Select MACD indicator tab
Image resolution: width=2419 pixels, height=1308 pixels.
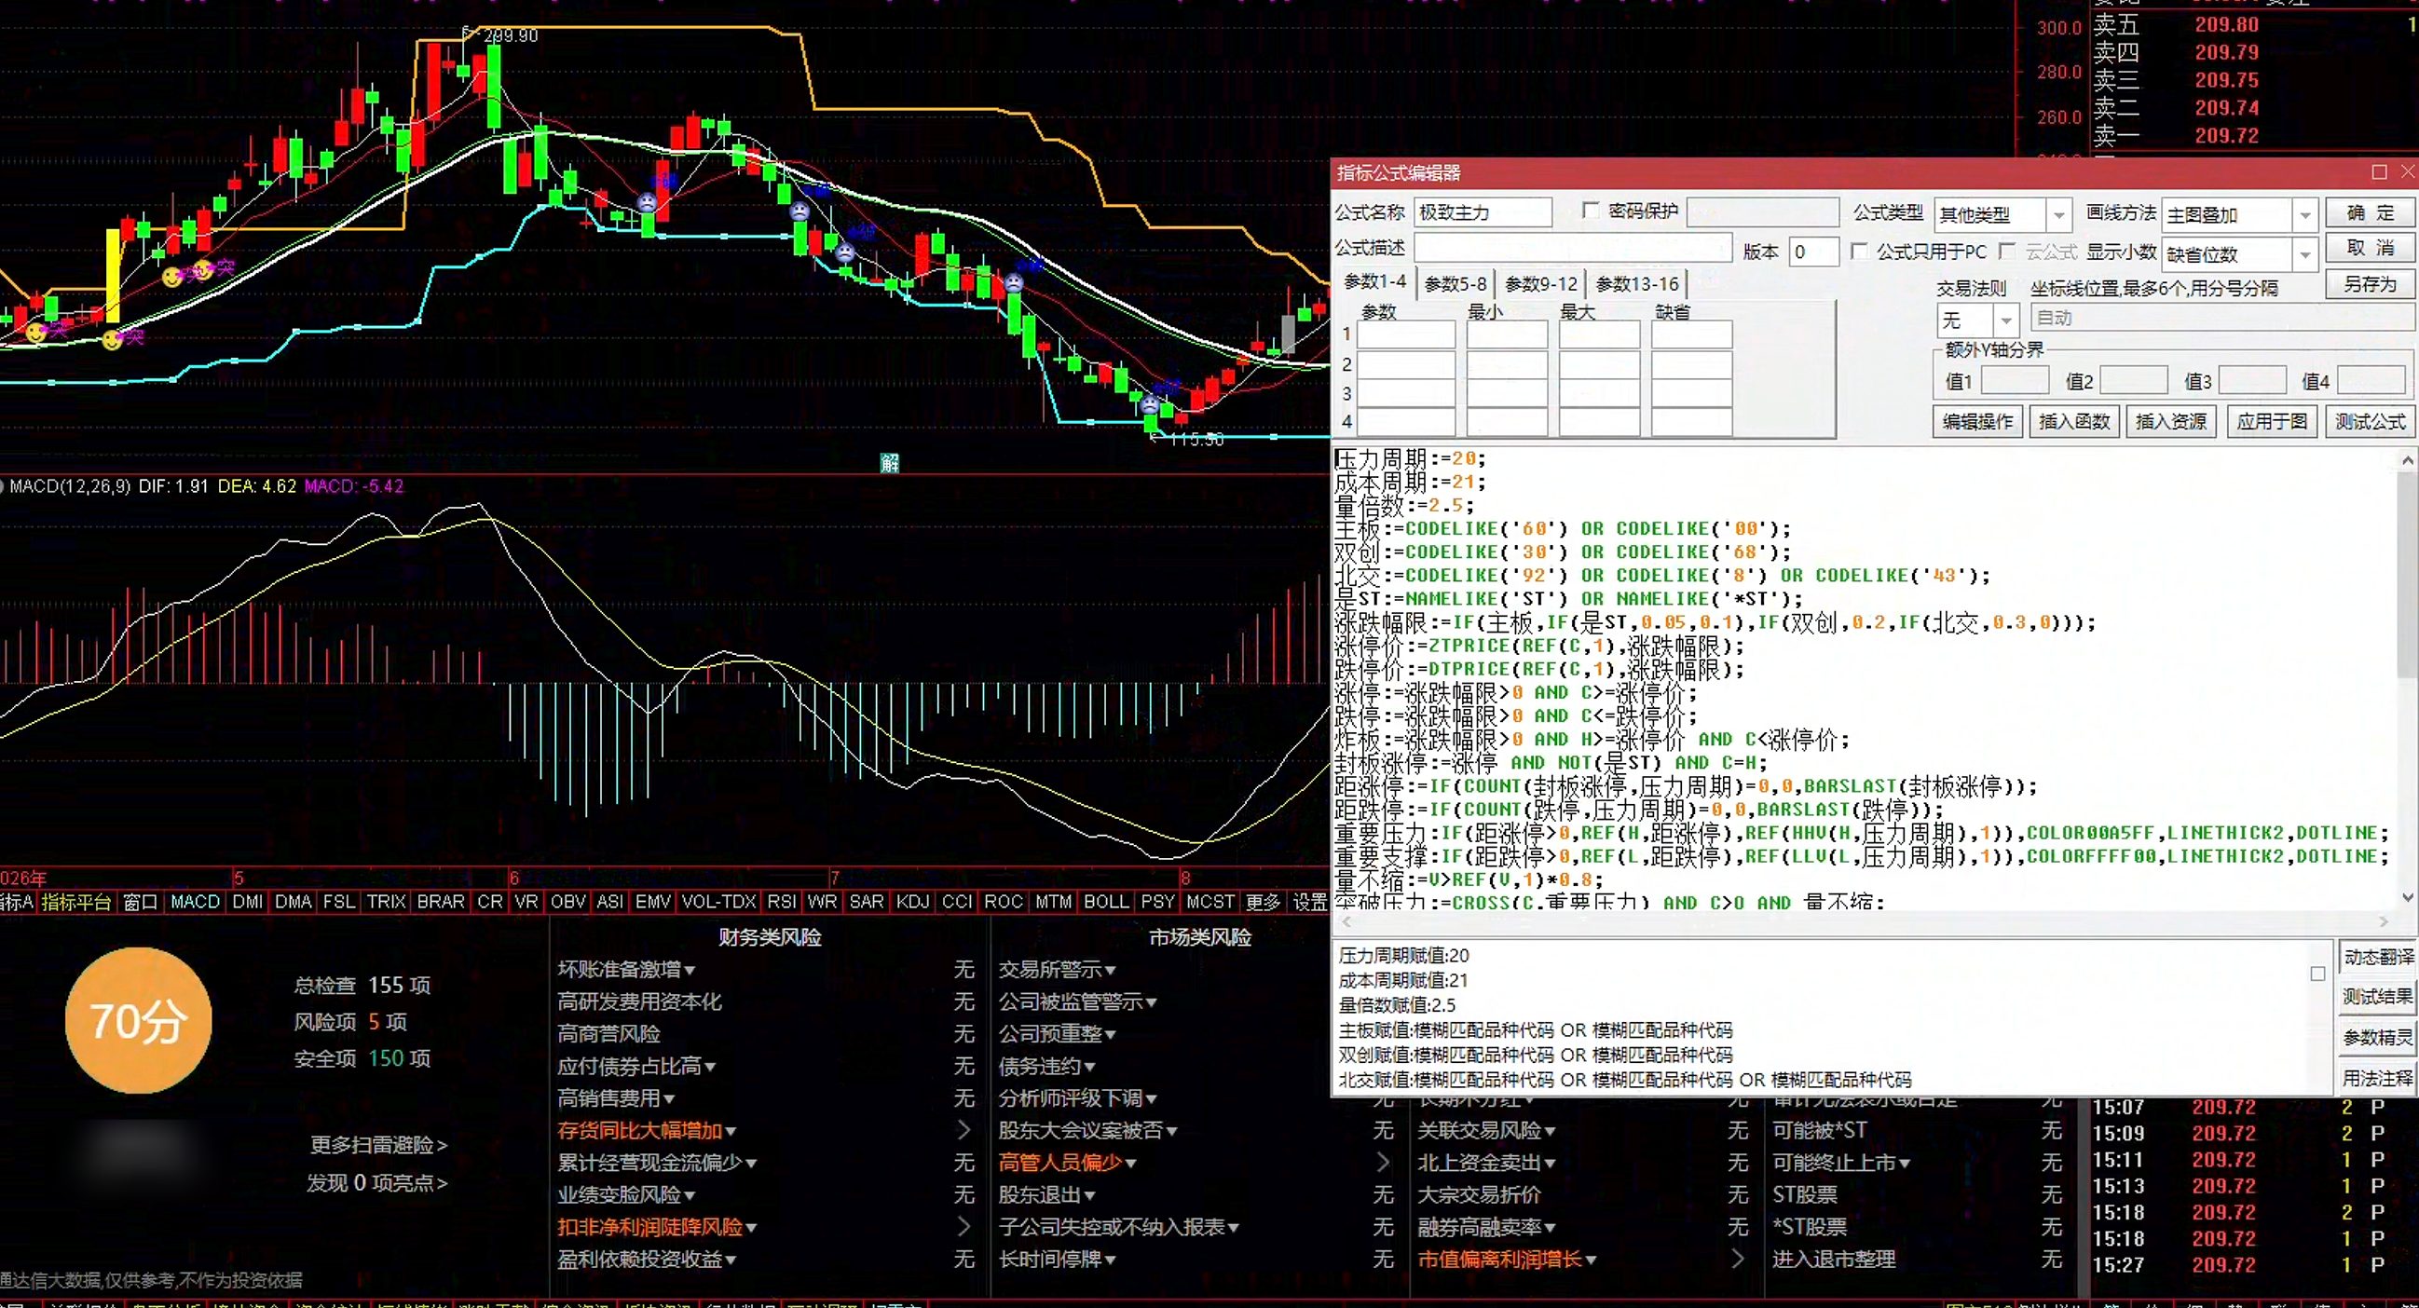(x=196, y=902)
